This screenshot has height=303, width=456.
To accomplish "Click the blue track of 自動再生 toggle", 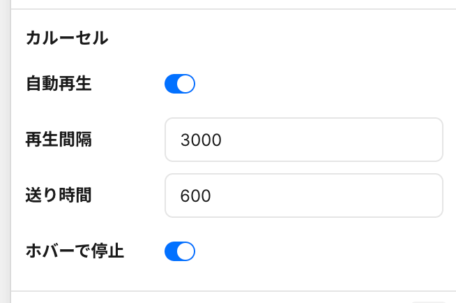I will pyautogui.click(x=171, y=84).
